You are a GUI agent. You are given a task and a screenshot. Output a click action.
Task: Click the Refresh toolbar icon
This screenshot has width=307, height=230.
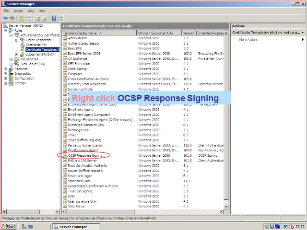[37, 18]
